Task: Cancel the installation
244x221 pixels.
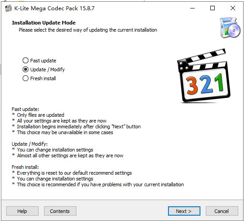Action: tap(222, 211)
